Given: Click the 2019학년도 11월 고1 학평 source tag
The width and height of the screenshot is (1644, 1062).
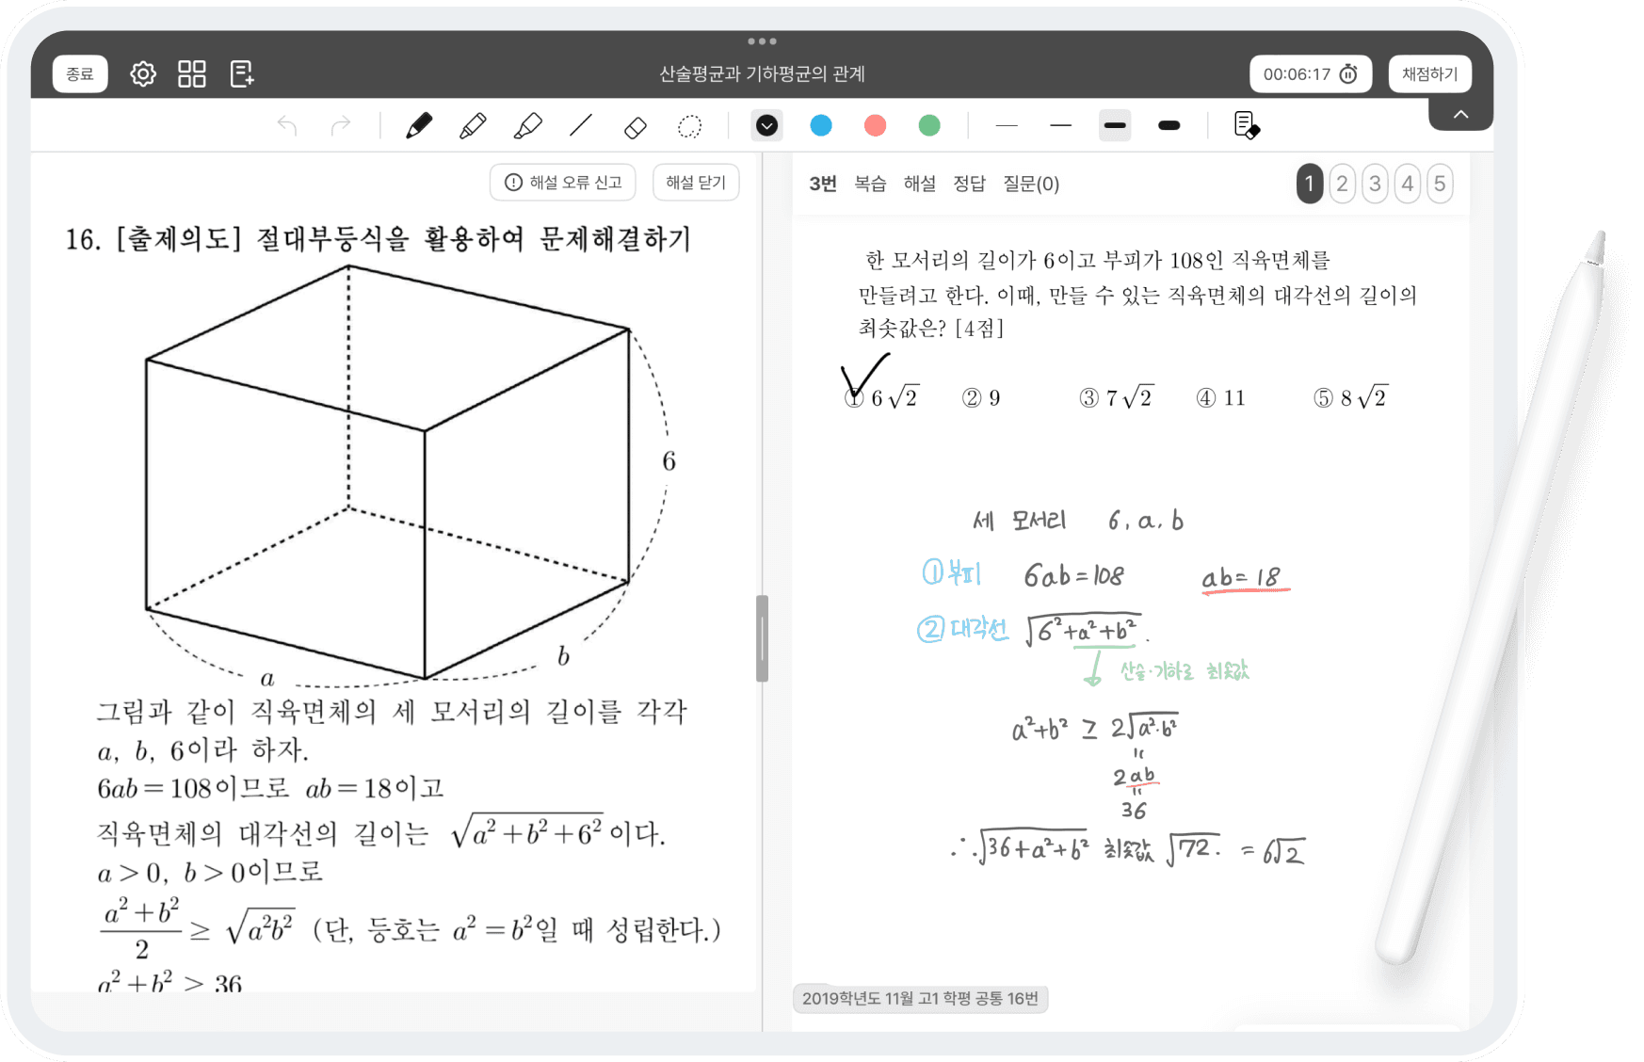Looking at the screenshot, I should [920, 998].
